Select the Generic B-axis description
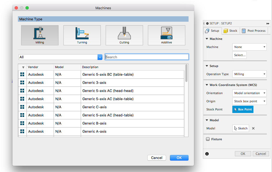Screen dimensions: 272x172 (x=94, y=123)
